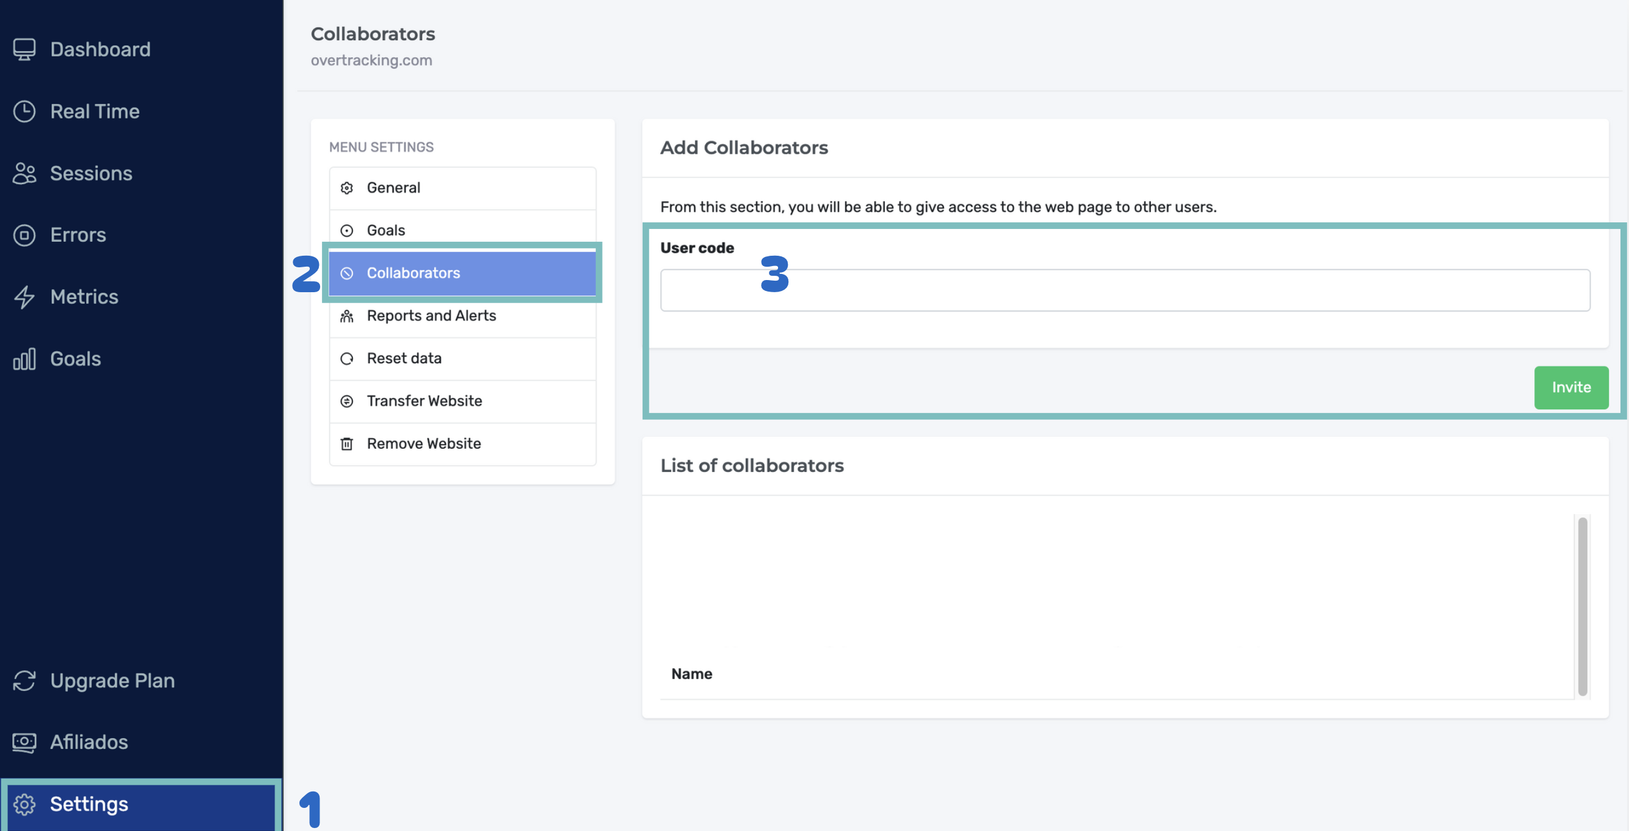Screen dimensions: 1629x831
Task: Click the List of collaborators heading
Action: coord(752,465)
